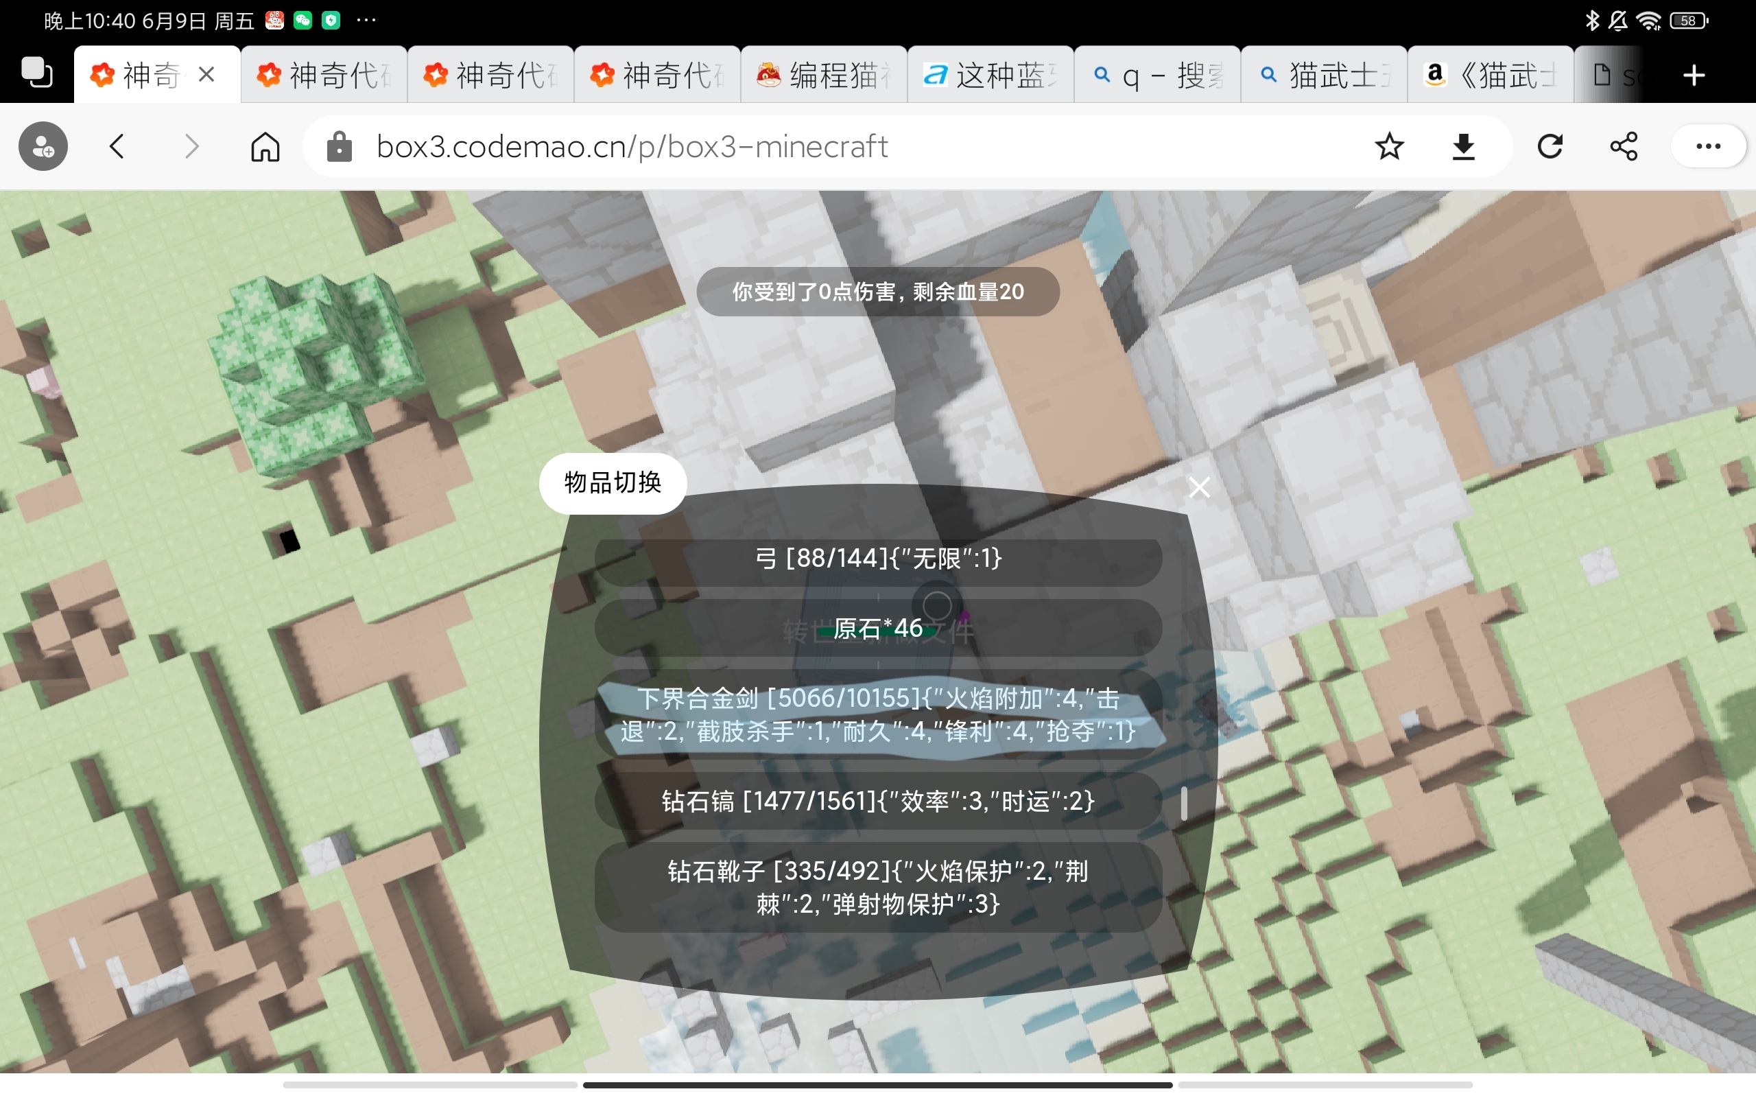Switch to the third 神奇代码 tab
Screen dimensions: 1756x1098
click(x=491, y=75)
